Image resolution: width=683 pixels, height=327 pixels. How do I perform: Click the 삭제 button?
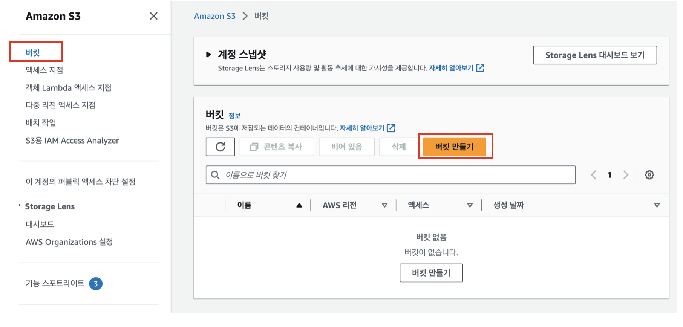coord(399,147)
